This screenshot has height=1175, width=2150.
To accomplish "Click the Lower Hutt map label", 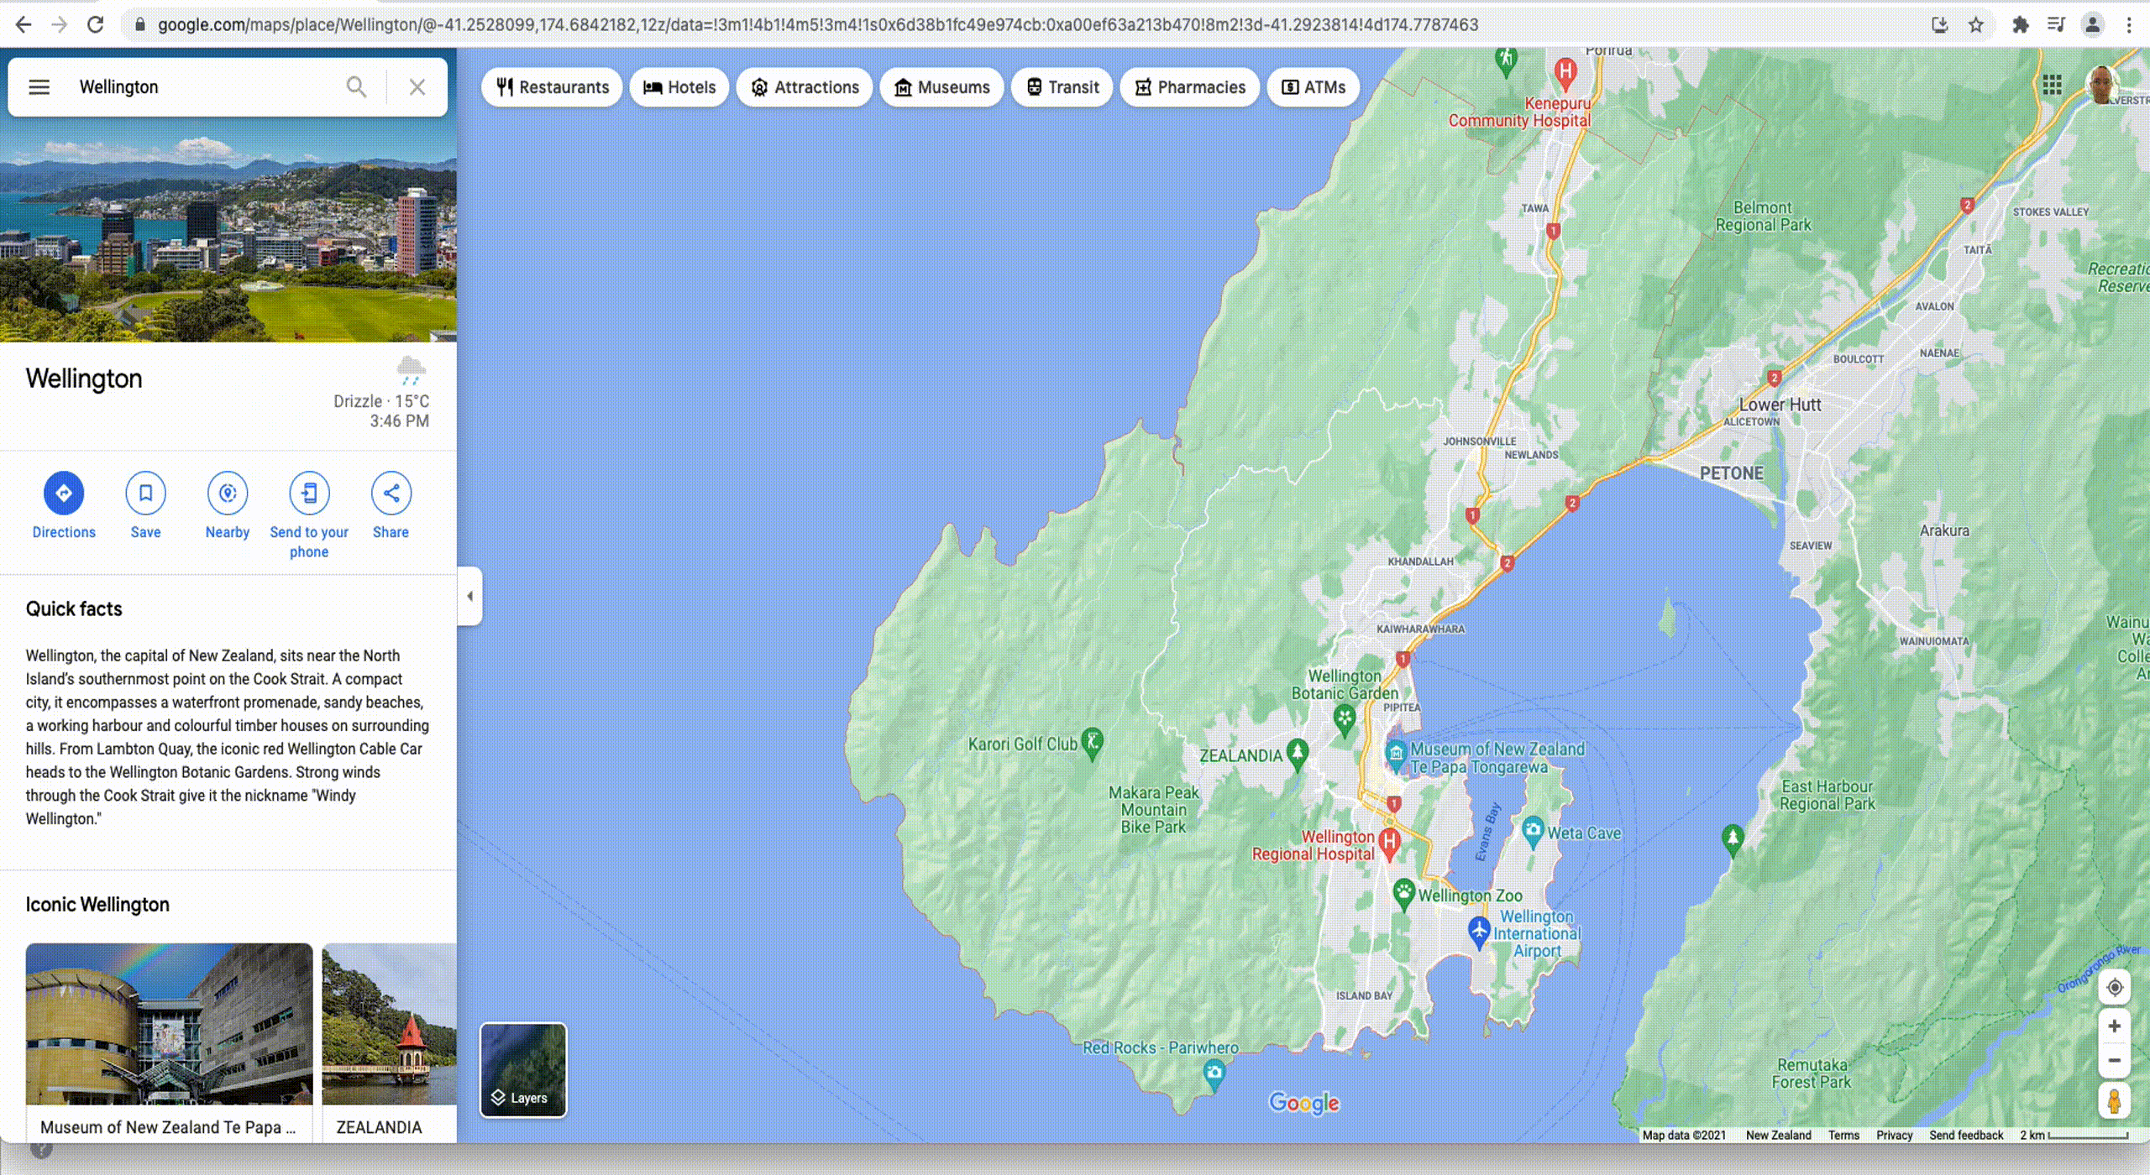I will (1780, 405).
